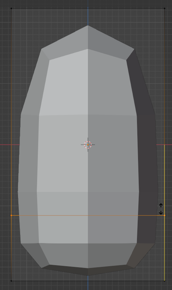Select the top-left lattice corner vertex
The width and height of the screenshot is (172, 290).
coord(11,8)
